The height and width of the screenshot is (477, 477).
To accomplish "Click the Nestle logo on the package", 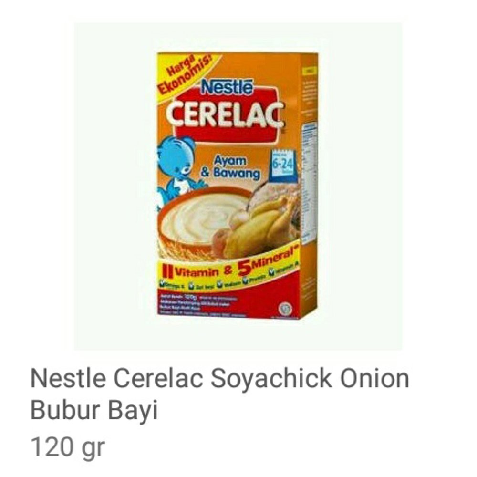I will pos(227,87).
